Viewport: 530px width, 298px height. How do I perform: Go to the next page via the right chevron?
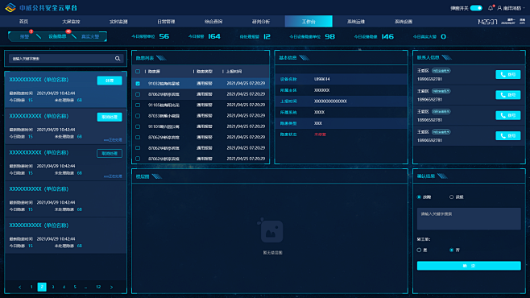[111, 287]
